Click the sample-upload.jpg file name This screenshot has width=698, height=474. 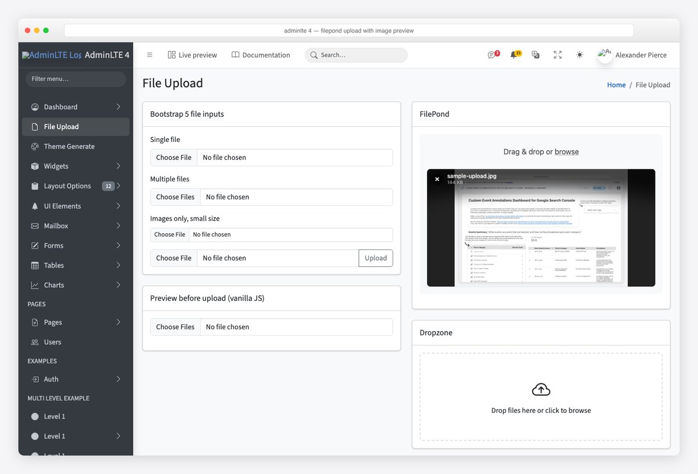(x=472, y=176)
